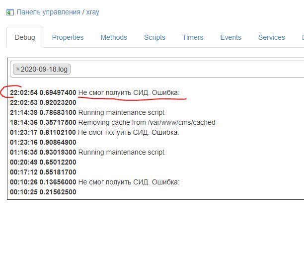Click the 22:02:54 'Не смог полуить СИД' message

click(129, 92)
